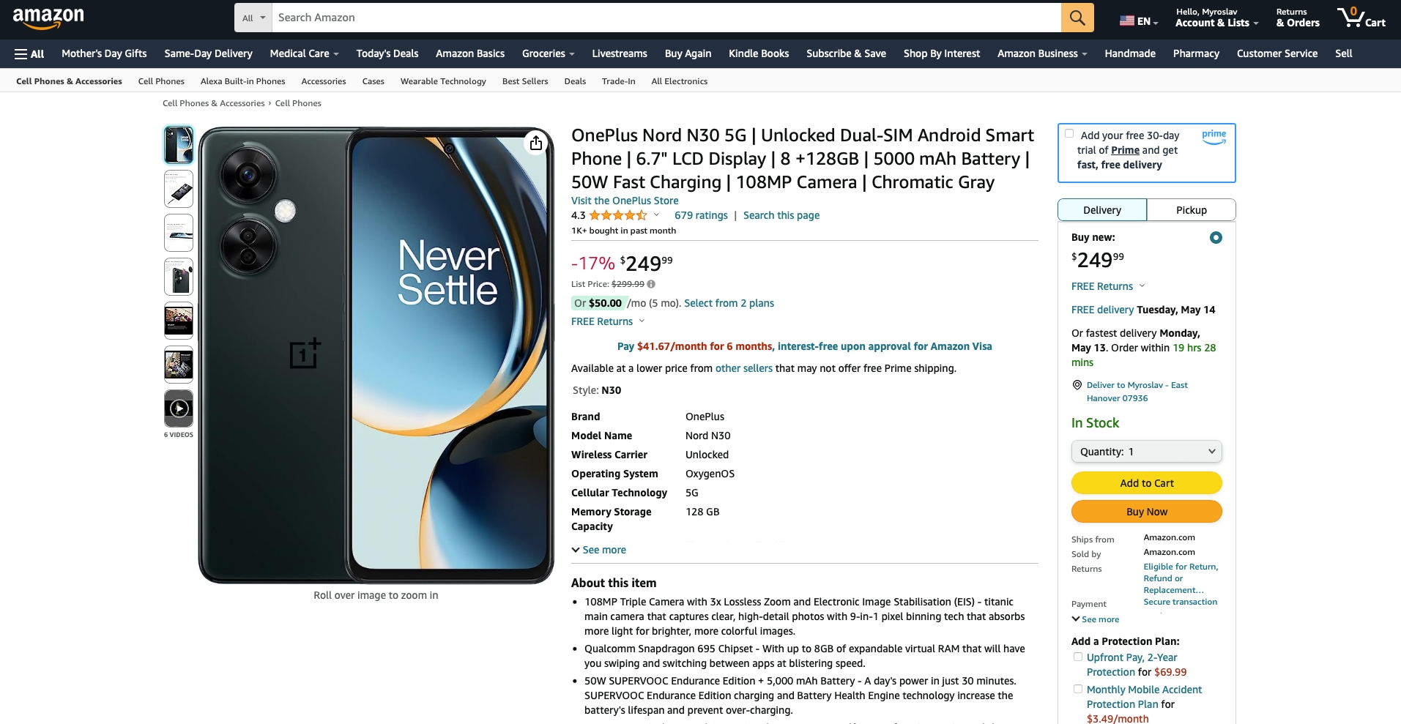Switch to the Pickup tab
The image size is (1401, 724).
pos(1191,210)
